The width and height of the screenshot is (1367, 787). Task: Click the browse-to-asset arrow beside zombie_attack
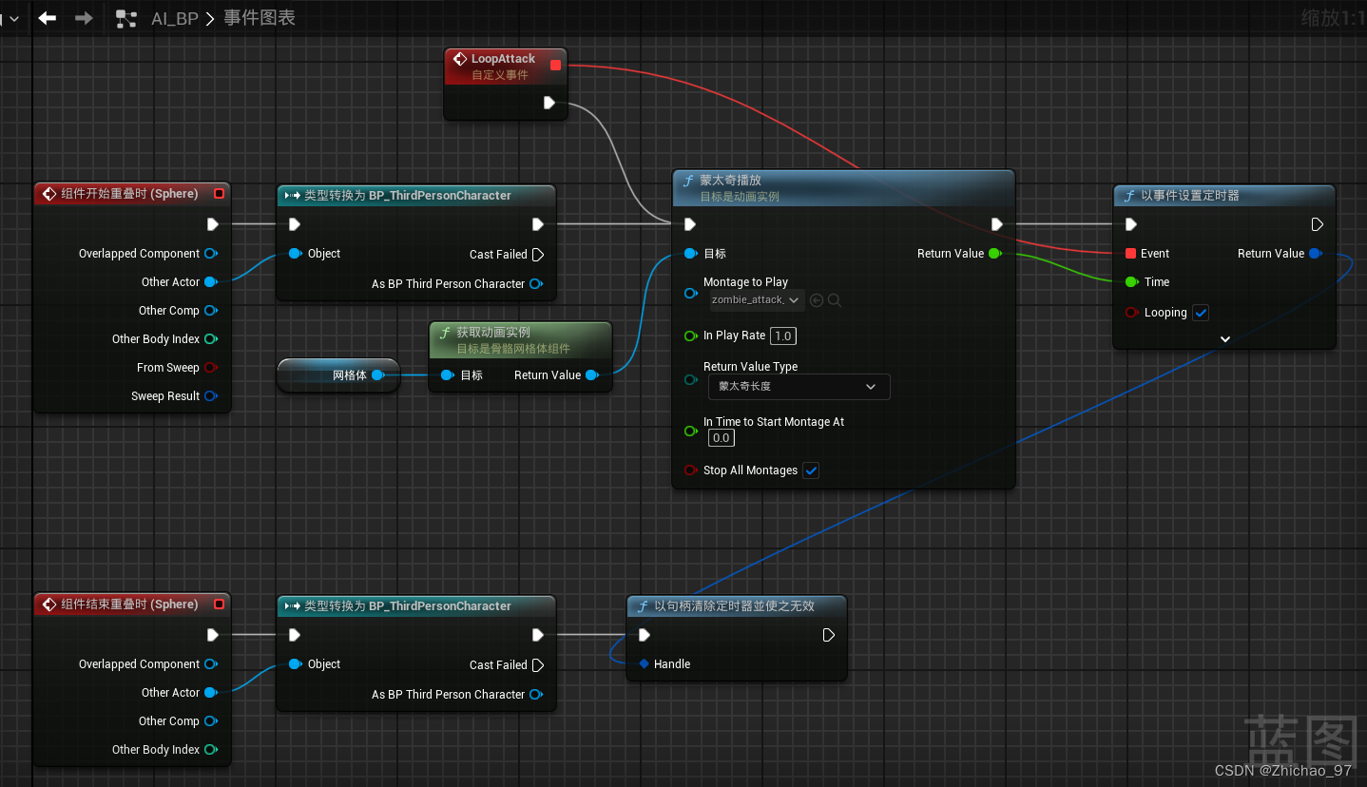click(817, 300)
